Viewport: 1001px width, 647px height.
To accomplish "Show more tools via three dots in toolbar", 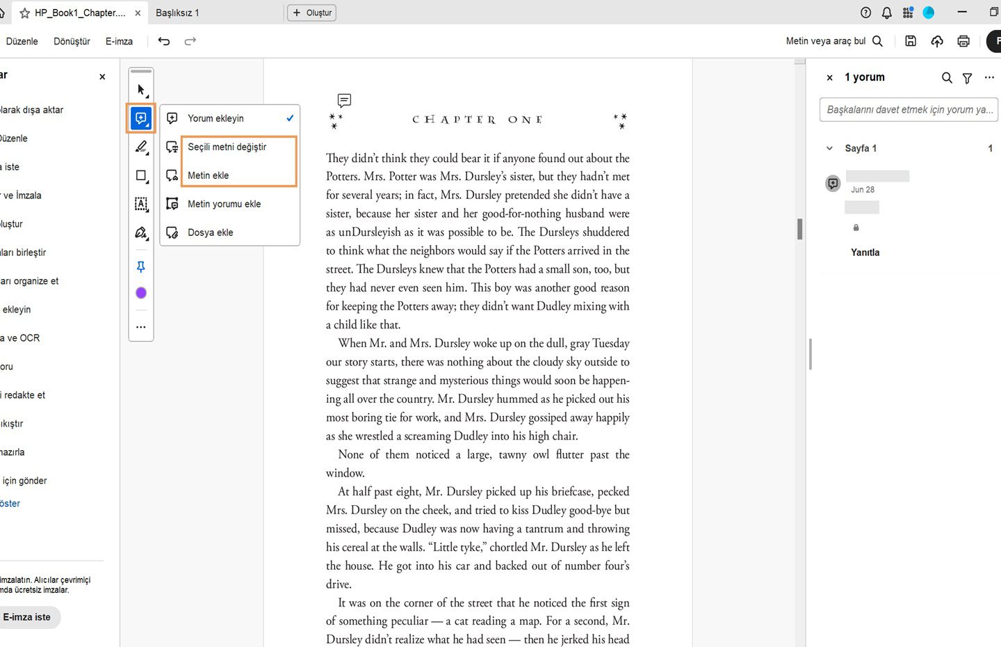I will tap(141, 327).
